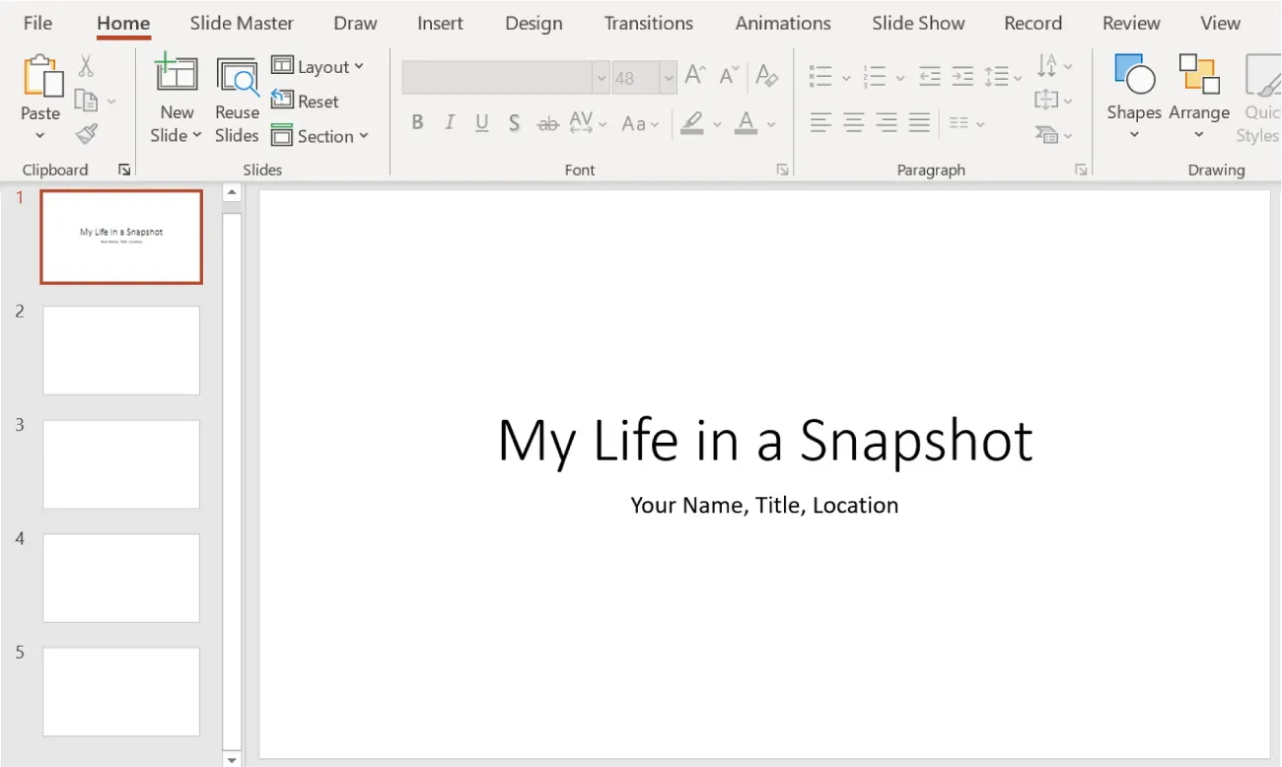Screen dimensions: 1282x767
Task: Toggle text justification
Action: (920, 121)
